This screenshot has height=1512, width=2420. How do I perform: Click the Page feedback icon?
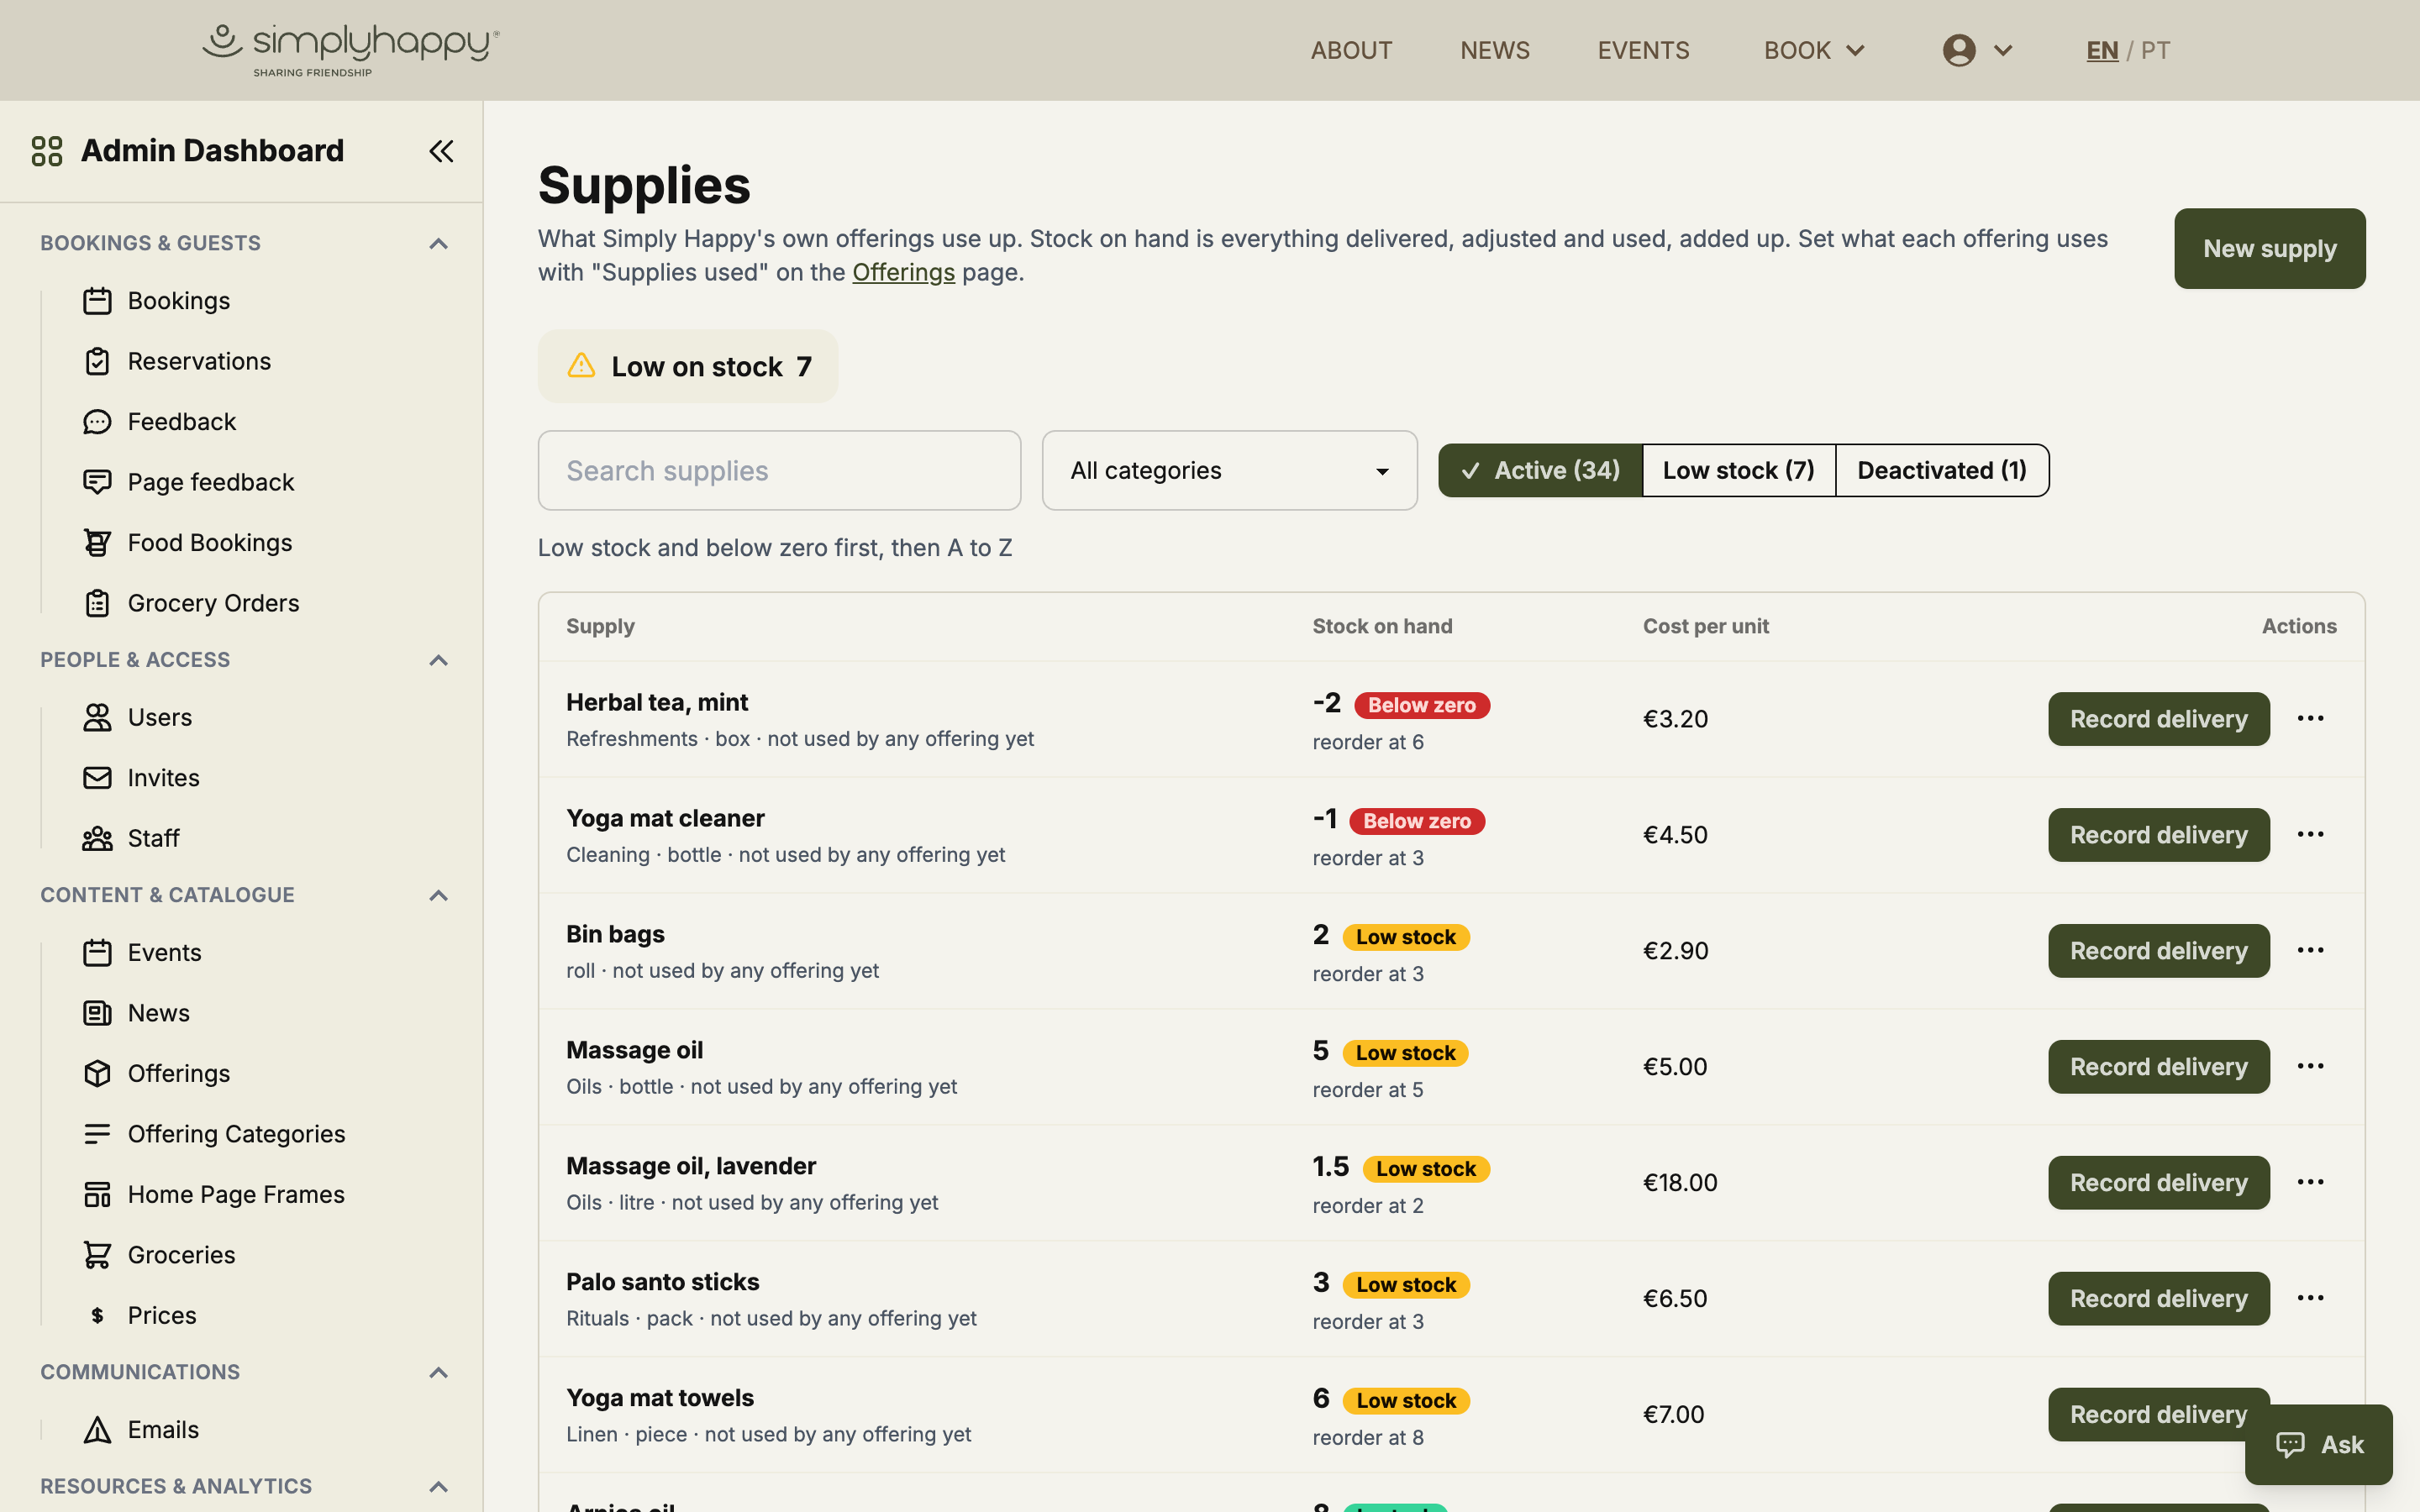(x=97, y=482)
